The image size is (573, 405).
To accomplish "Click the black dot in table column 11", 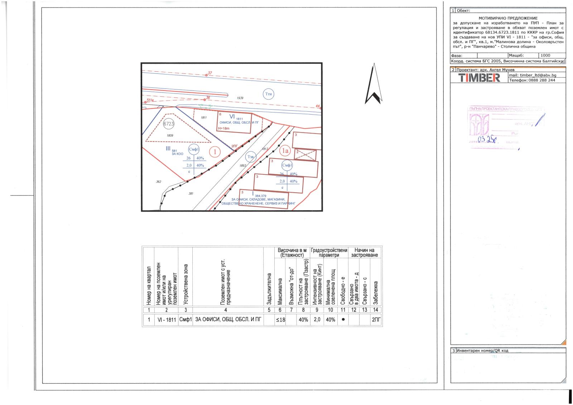I will click(343, 320).
